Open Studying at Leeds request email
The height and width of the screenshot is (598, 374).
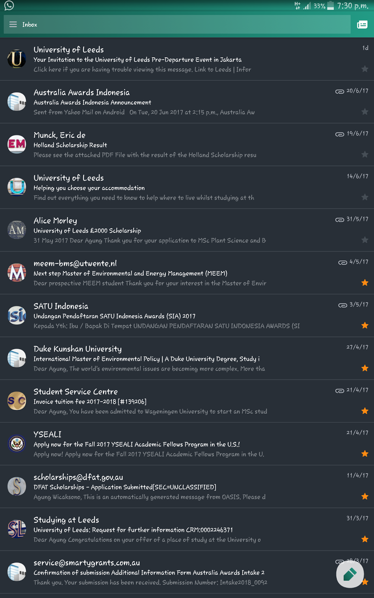coord(187,529)
